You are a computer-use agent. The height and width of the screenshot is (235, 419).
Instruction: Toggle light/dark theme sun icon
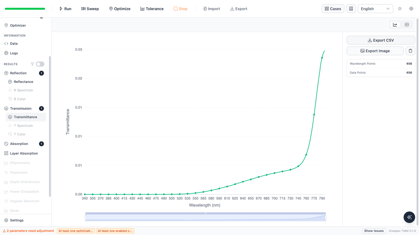pyautogui.click(x=400, y=9)
